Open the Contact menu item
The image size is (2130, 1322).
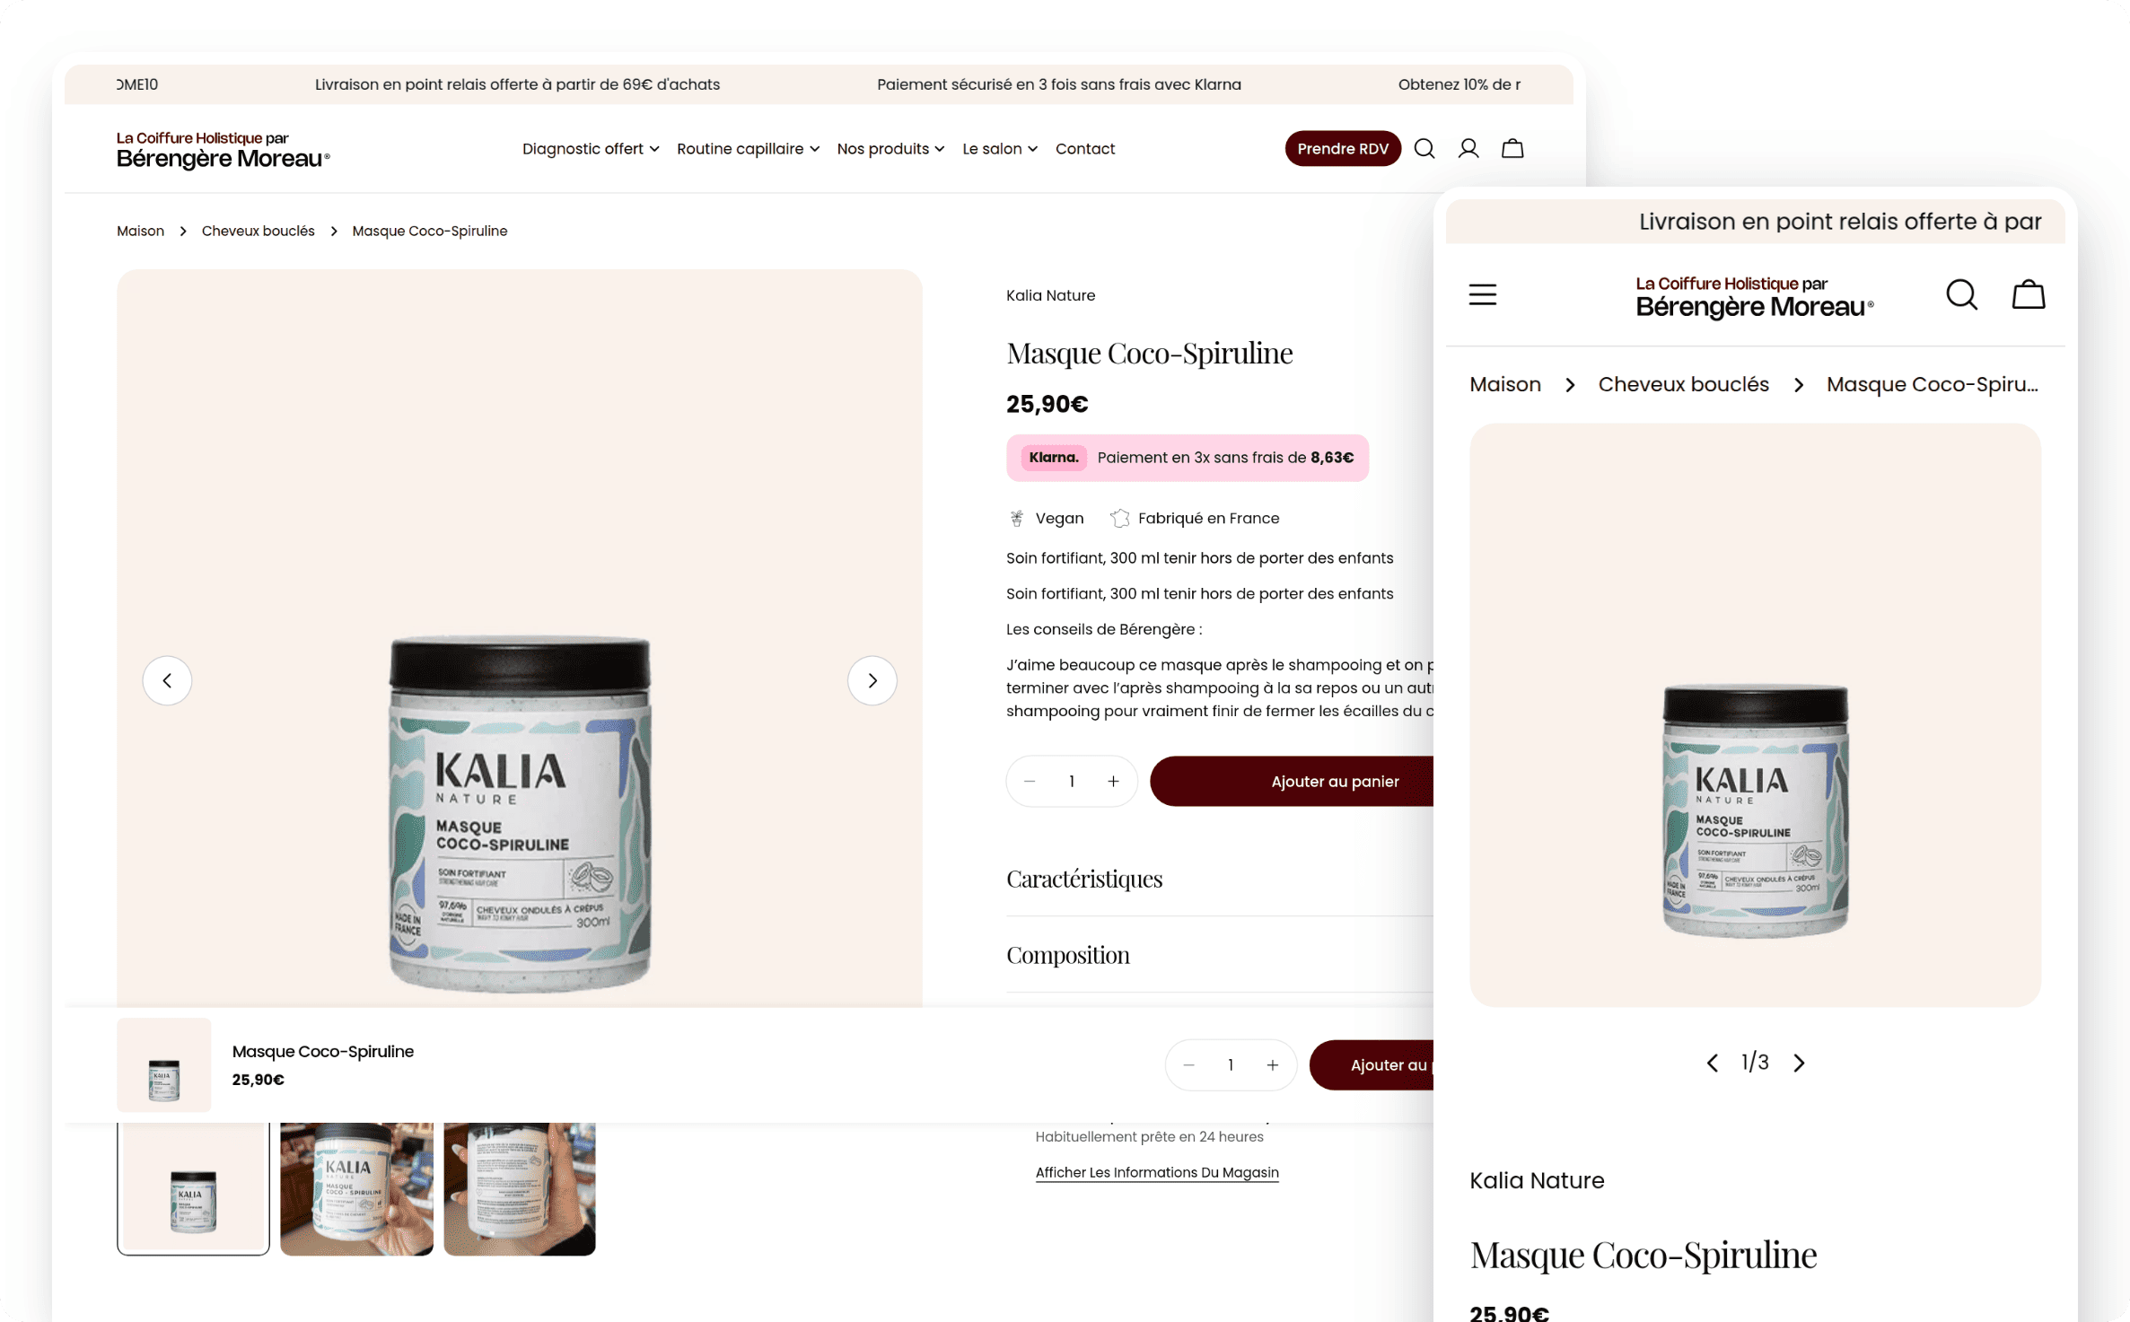point(1084,149)
